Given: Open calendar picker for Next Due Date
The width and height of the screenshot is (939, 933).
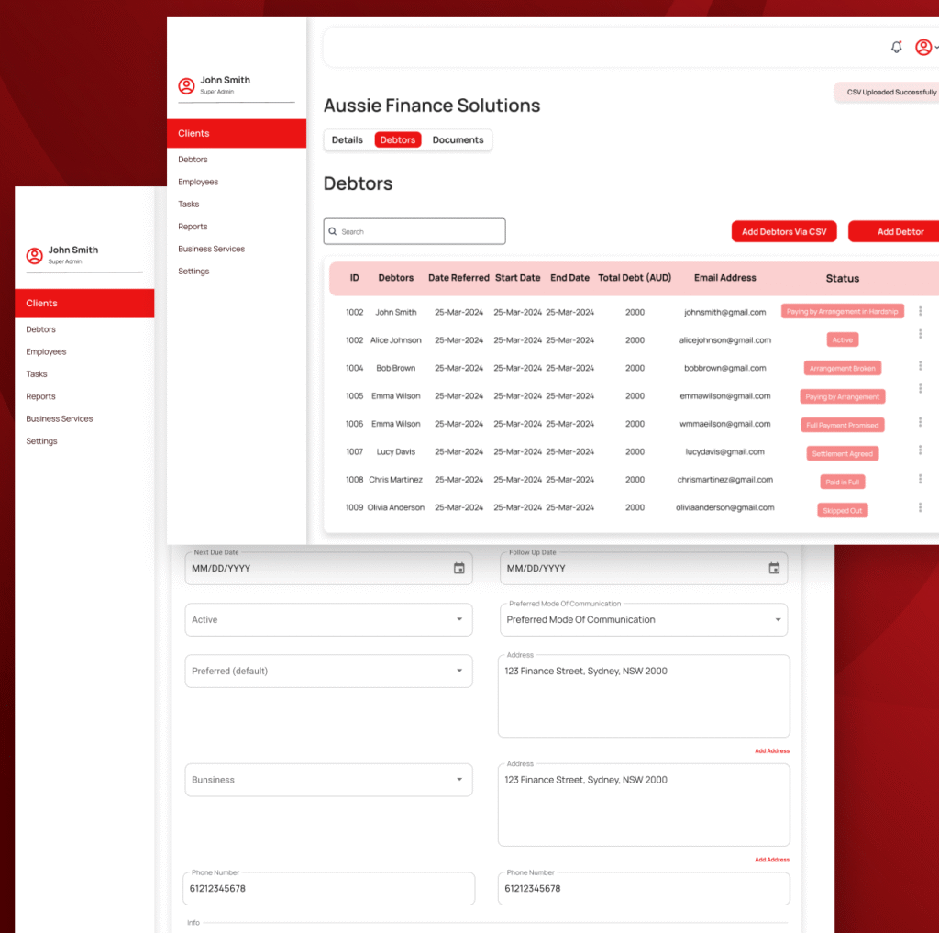Looking at the screenshot, I should click(459, 569).
